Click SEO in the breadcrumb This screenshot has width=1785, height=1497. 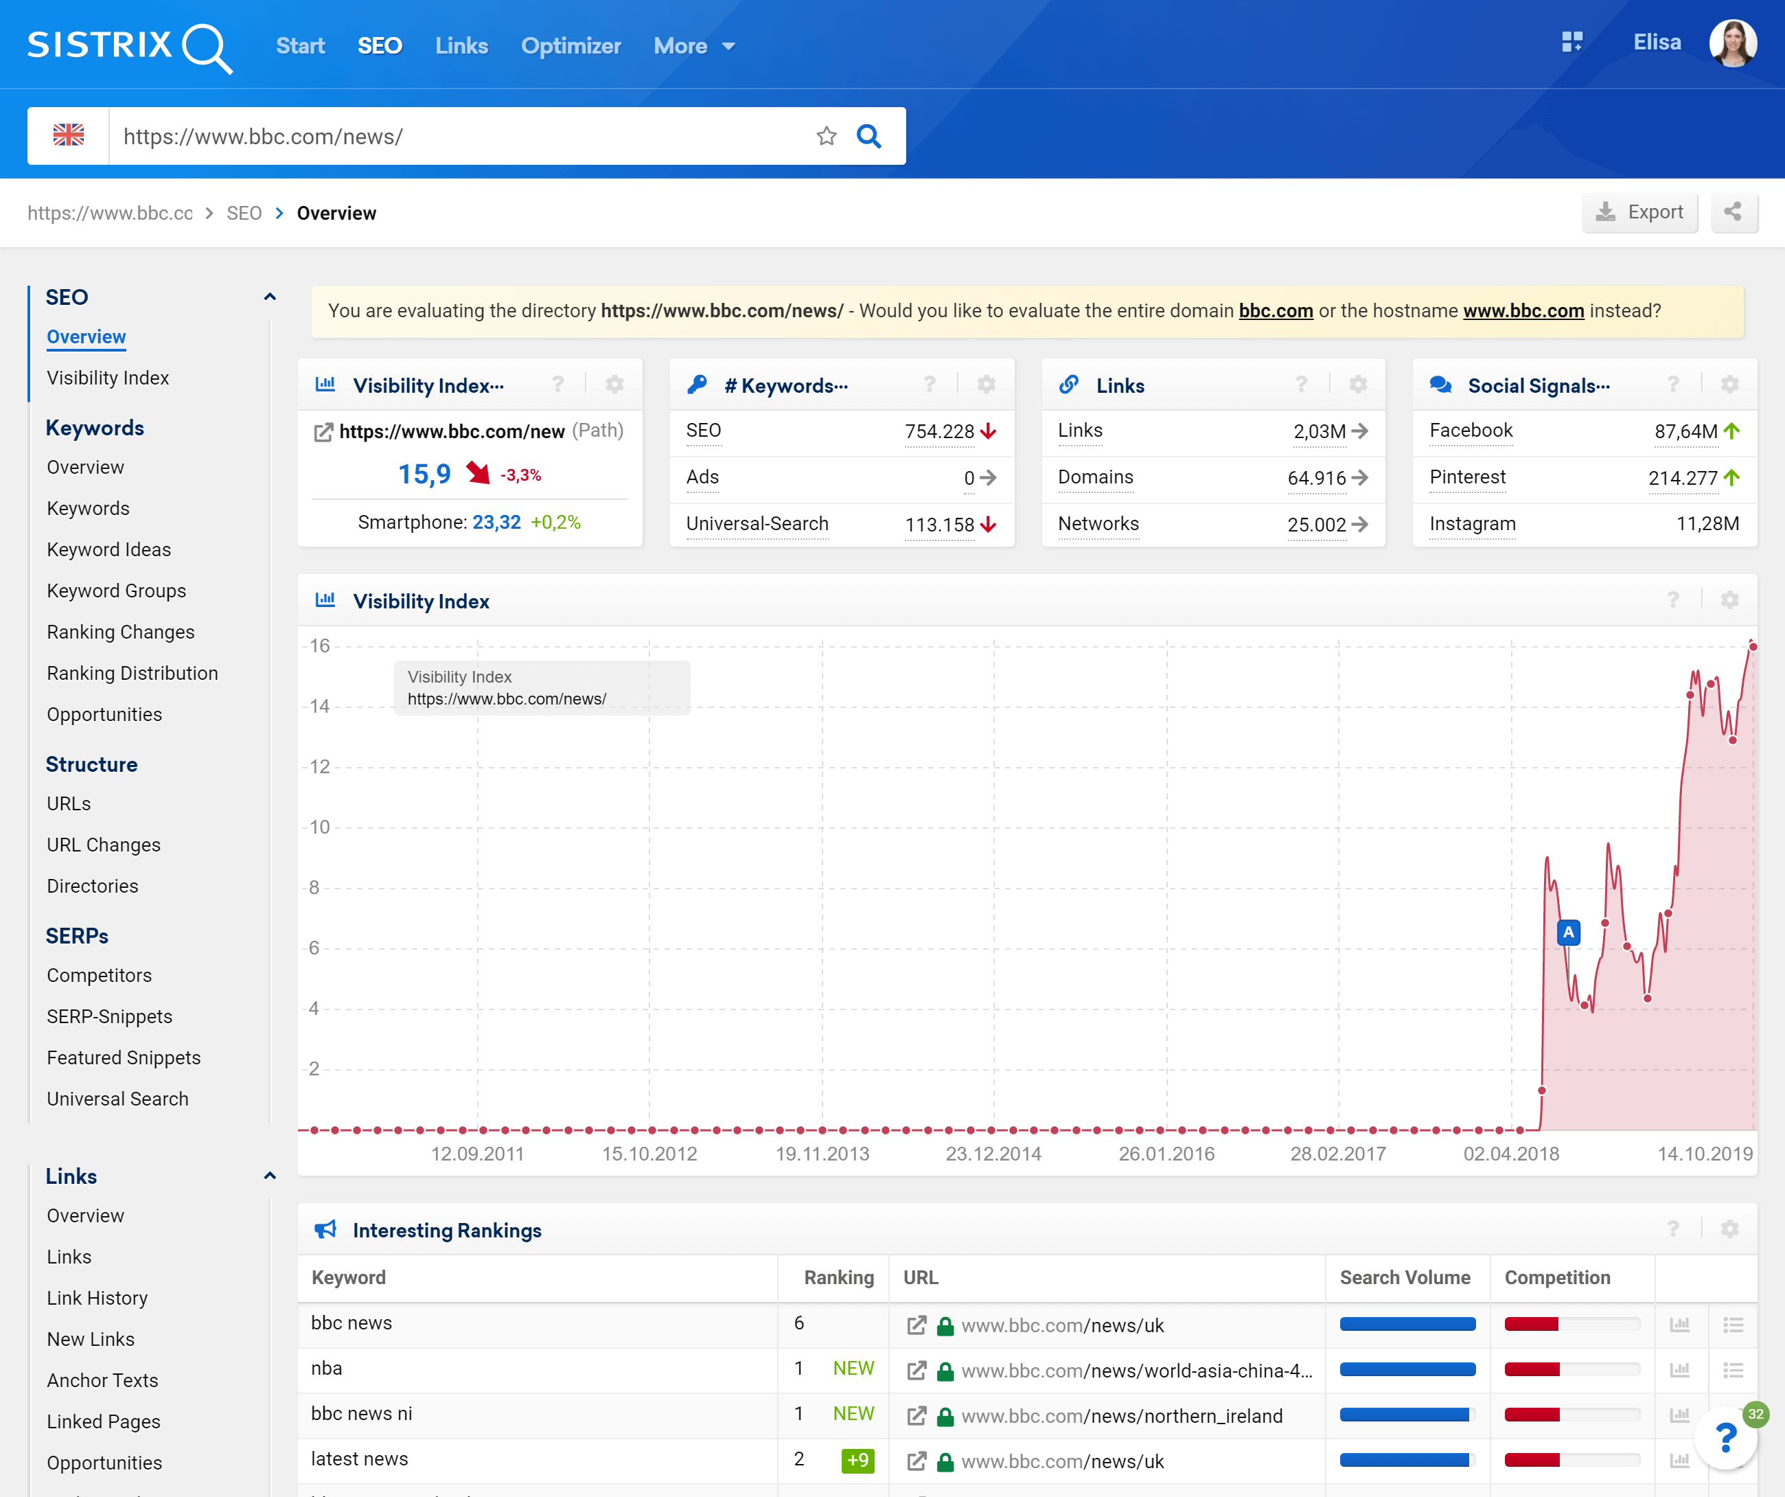point(244,212)
